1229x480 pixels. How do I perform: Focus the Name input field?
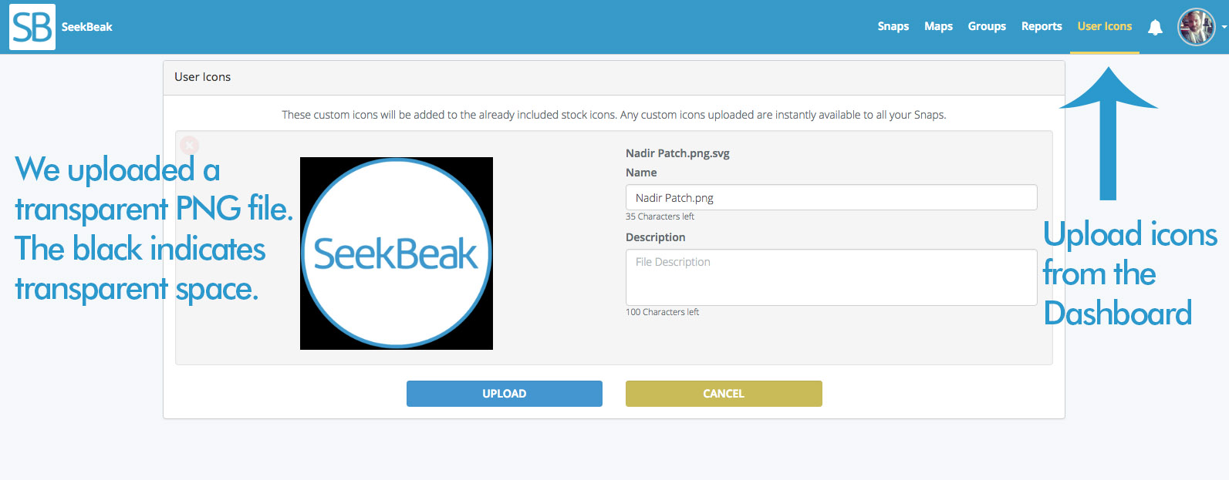coord(831,197)
